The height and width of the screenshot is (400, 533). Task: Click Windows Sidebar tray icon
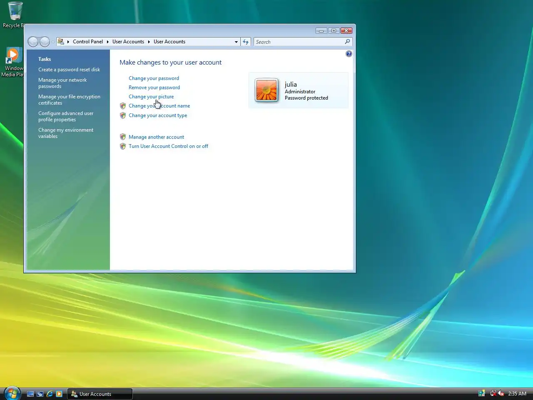[481, 393]
